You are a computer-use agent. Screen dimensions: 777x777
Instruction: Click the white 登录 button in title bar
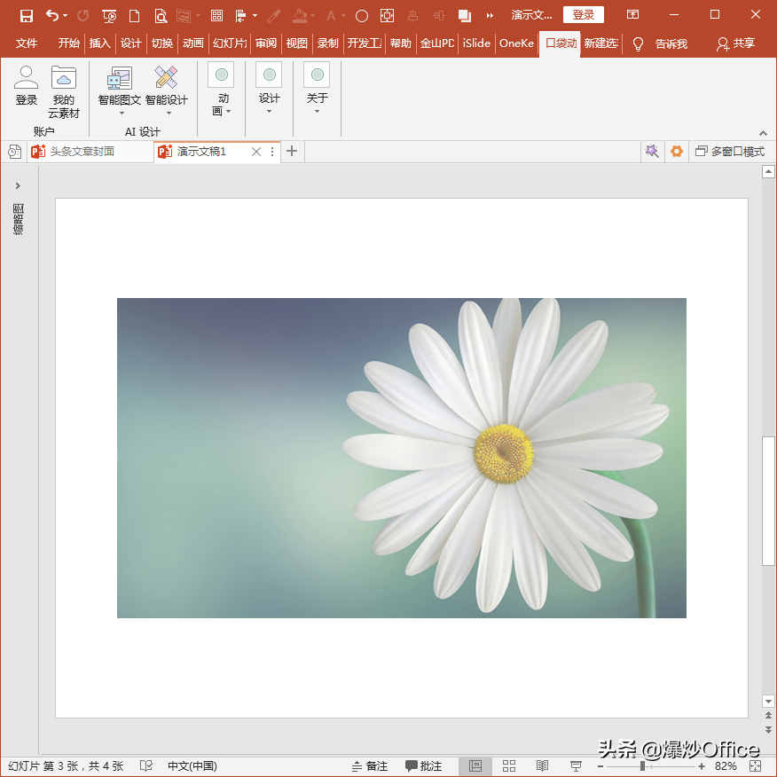point(584,15)
